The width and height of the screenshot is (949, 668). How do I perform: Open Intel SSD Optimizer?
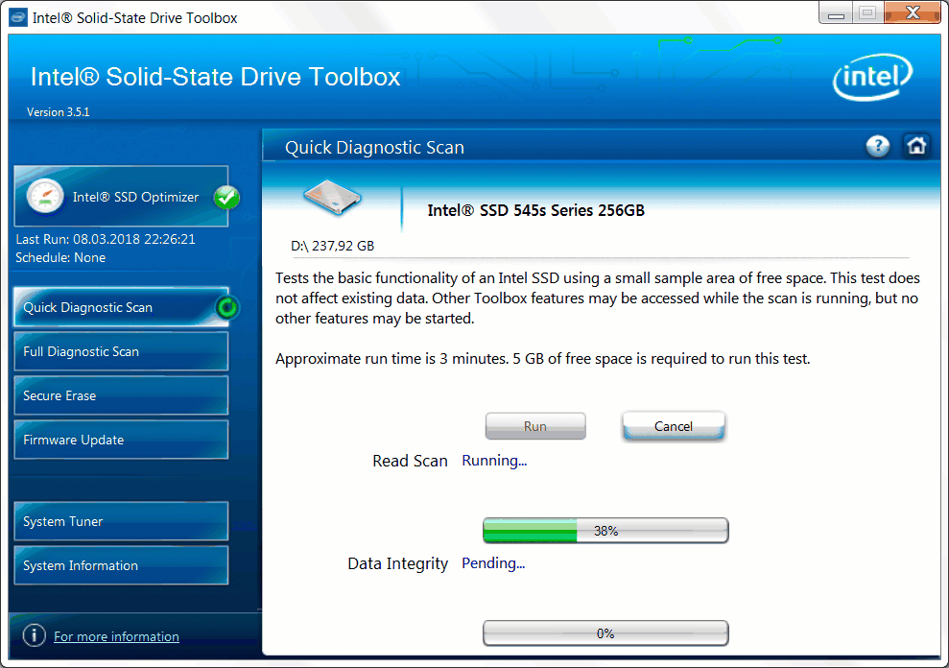121,196
